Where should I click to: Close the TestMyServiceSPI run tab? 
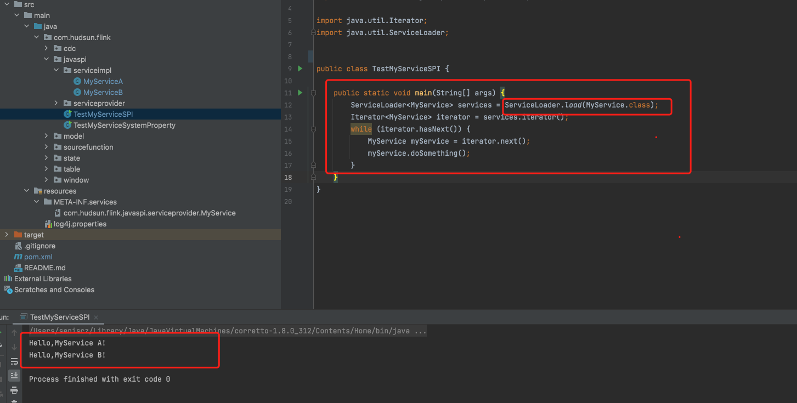tap(96, 317)
